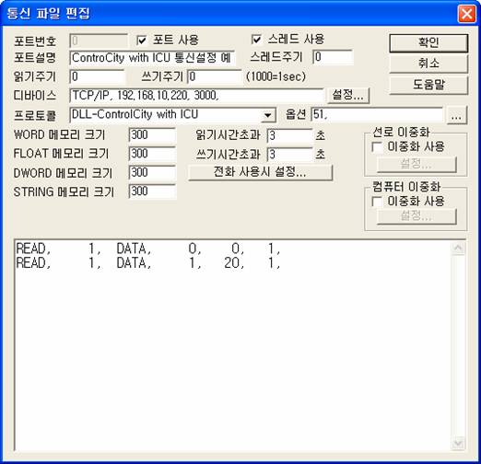Click the 스레드주기 input field
The height and width of the screenshot is (464, 481).
333,57
